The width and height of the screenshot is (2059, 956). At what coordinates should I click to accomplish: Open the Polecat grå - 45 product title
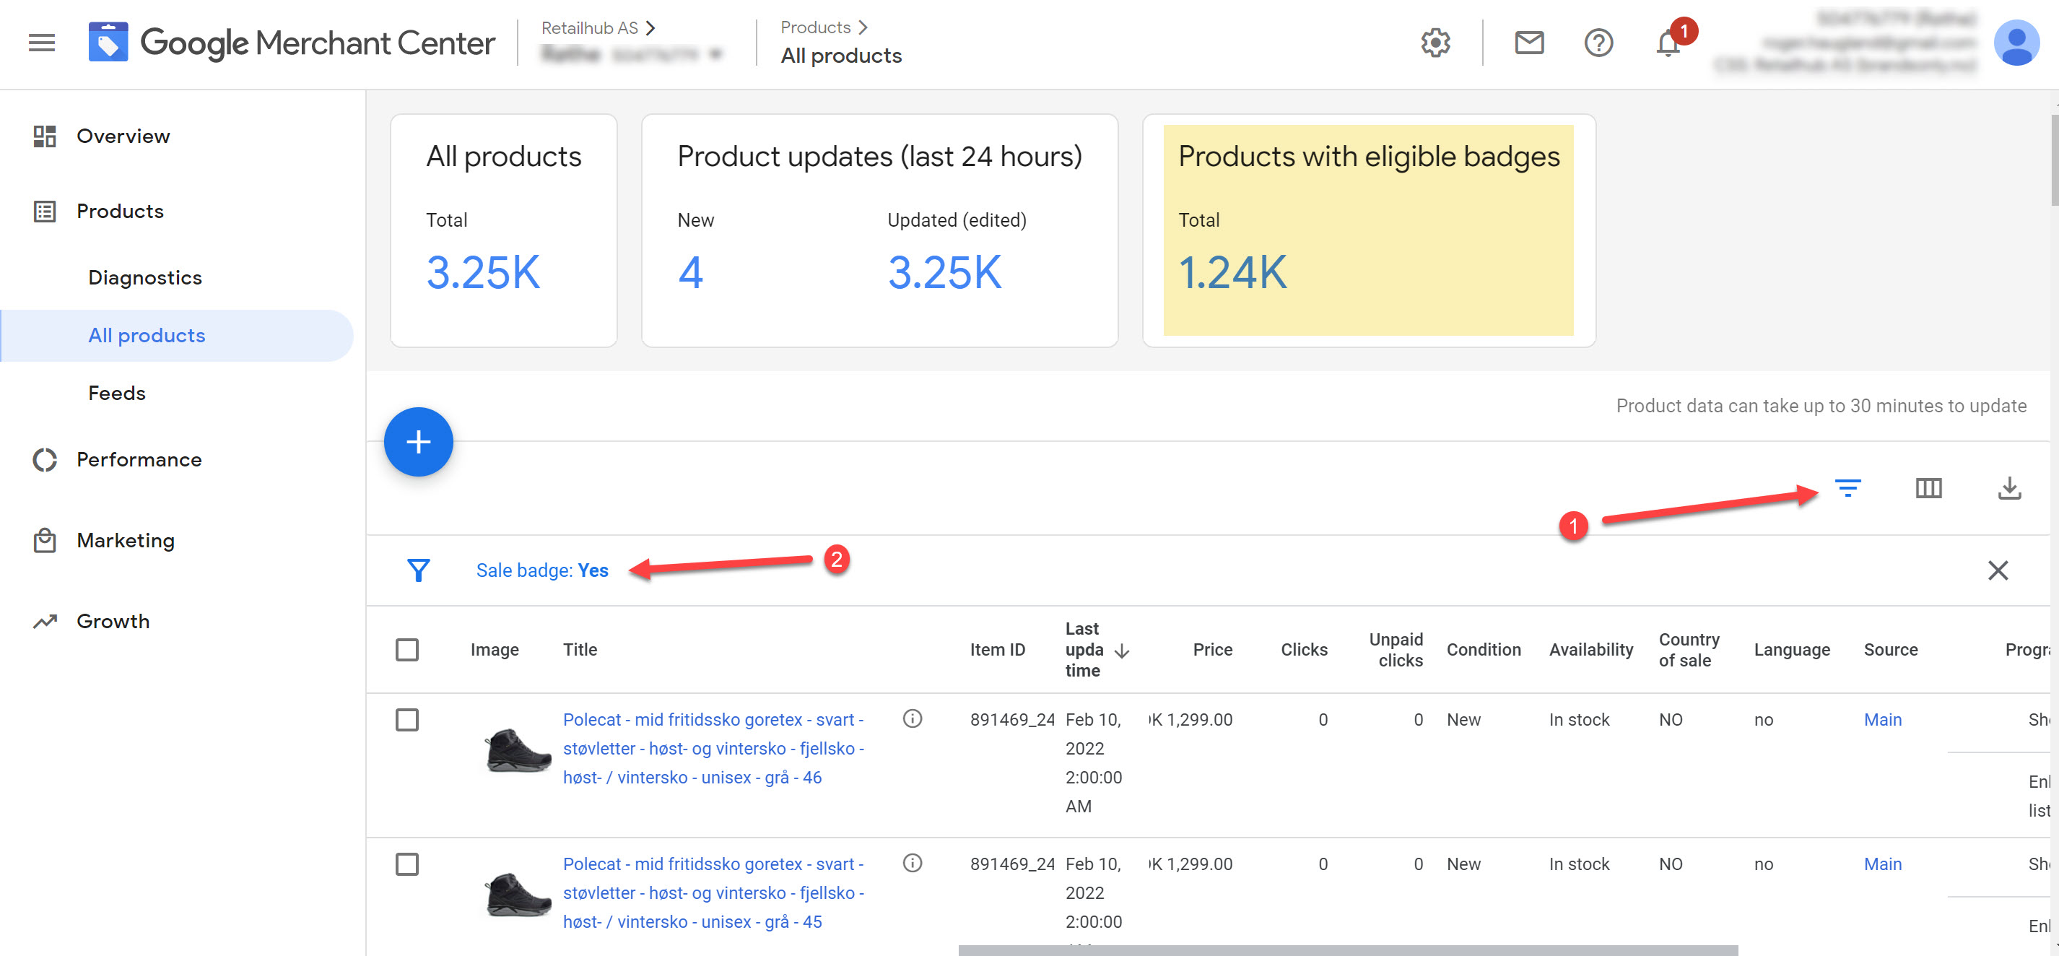(713, 893)
